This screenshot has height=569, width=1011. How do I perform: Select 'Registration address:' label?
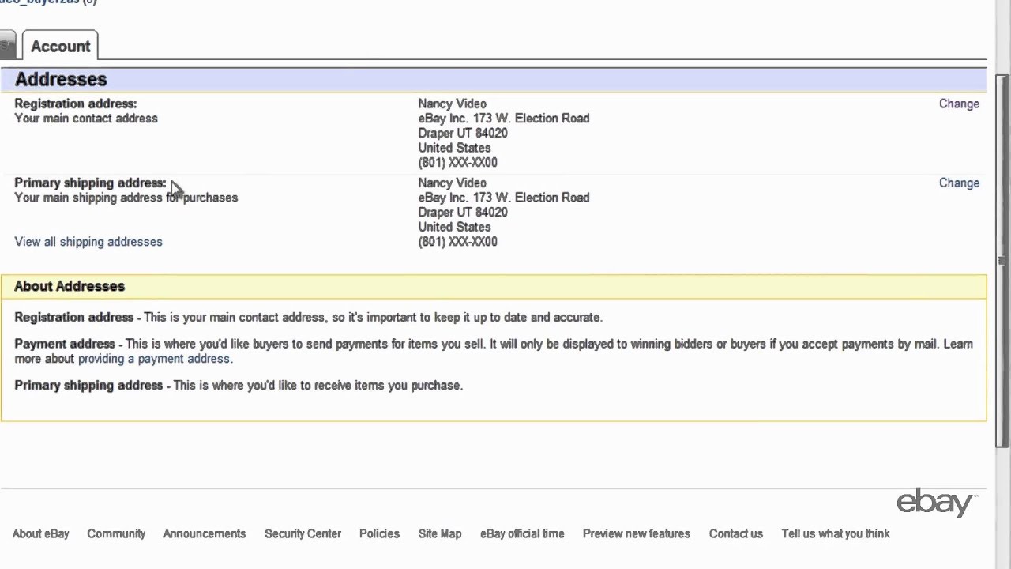click(76, 104)
